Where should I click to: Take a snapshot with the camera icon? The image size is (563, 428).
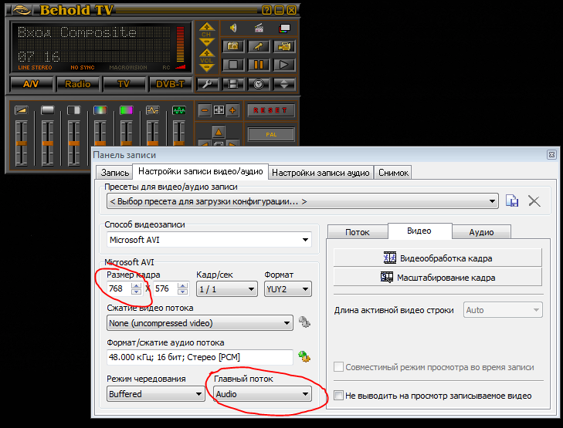233,46
